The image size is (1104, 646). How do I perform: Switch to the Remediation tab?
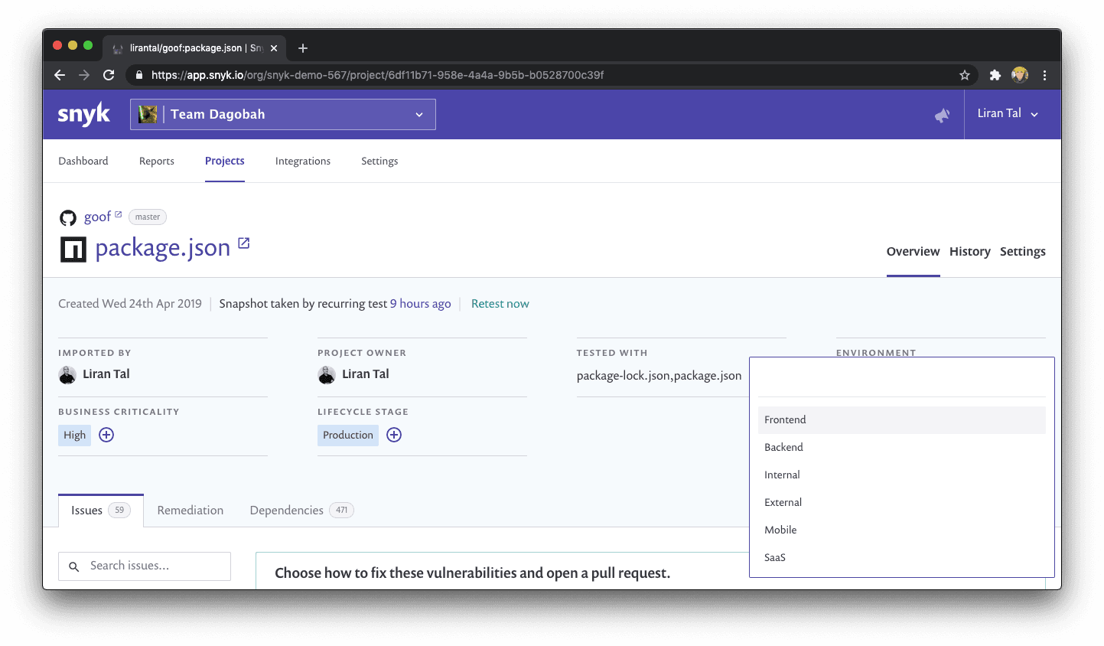click(191, 511)
